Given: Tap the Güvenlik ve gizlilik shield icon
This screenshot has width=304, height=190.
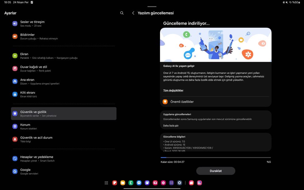Looking at the screenshot, I should coord(15,114).
